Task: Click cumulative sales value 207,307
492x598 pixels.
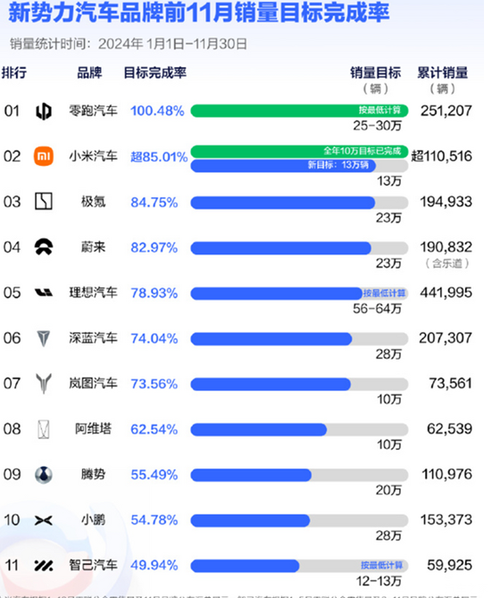Action: 446,338
